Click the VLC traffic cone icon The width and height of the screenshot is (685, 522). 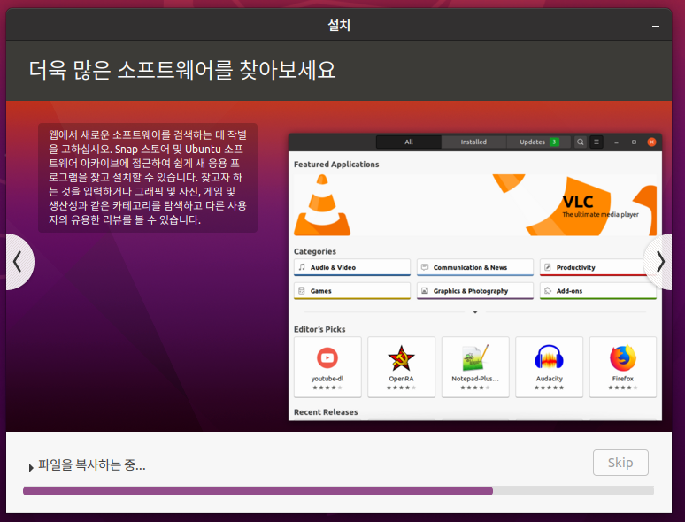322,205
